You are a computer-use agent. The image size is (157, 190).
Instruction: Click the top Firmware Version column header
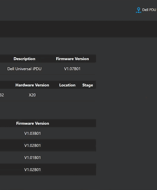(x=72, y=59)
